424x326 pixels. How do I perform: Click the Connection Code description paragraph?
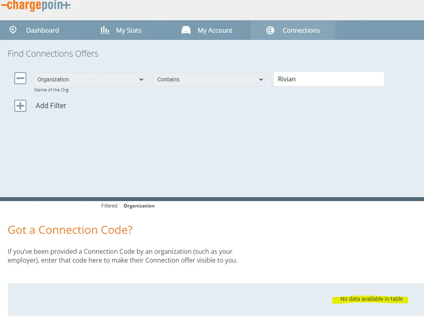pyautogui.click(x=123, y=256)
